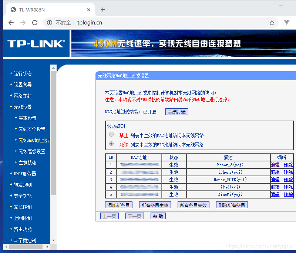Bookmark this page with the star icon

point(272,23)
